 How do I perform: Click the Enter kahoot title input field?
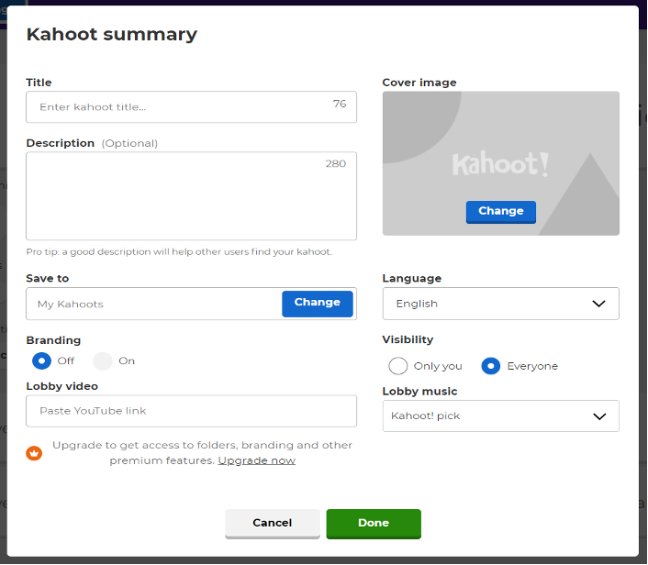click(191, 107)
